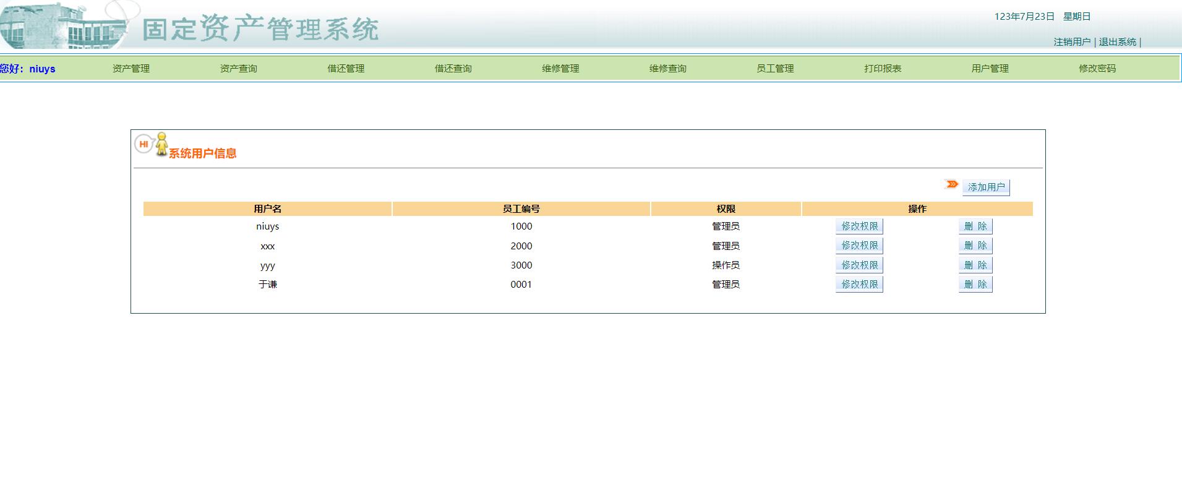The width and height of the screenshot is (1182, 490).
Task: Click the 固定资产管理系统 title banner
Action: [260, 29]
